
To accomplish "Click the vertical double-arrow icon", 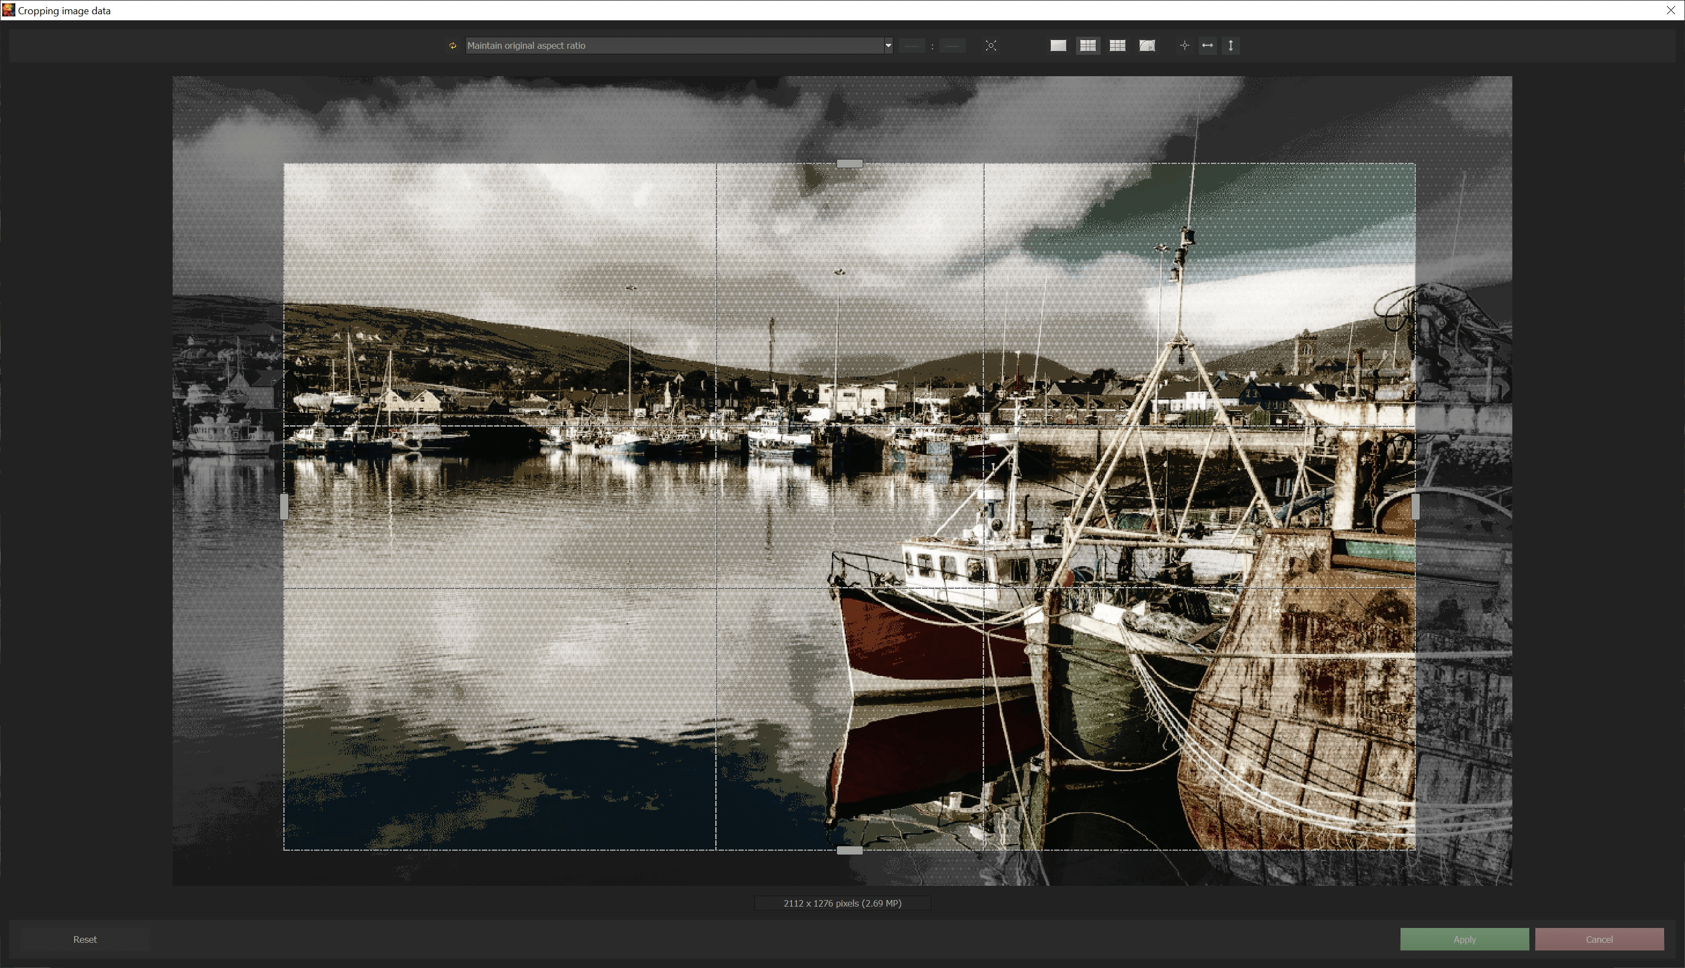I will tap(1231, 46).
